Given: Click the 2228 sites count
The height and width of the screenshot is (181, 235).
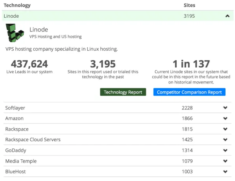Looking at the screenshot, I should pos(187,108).
